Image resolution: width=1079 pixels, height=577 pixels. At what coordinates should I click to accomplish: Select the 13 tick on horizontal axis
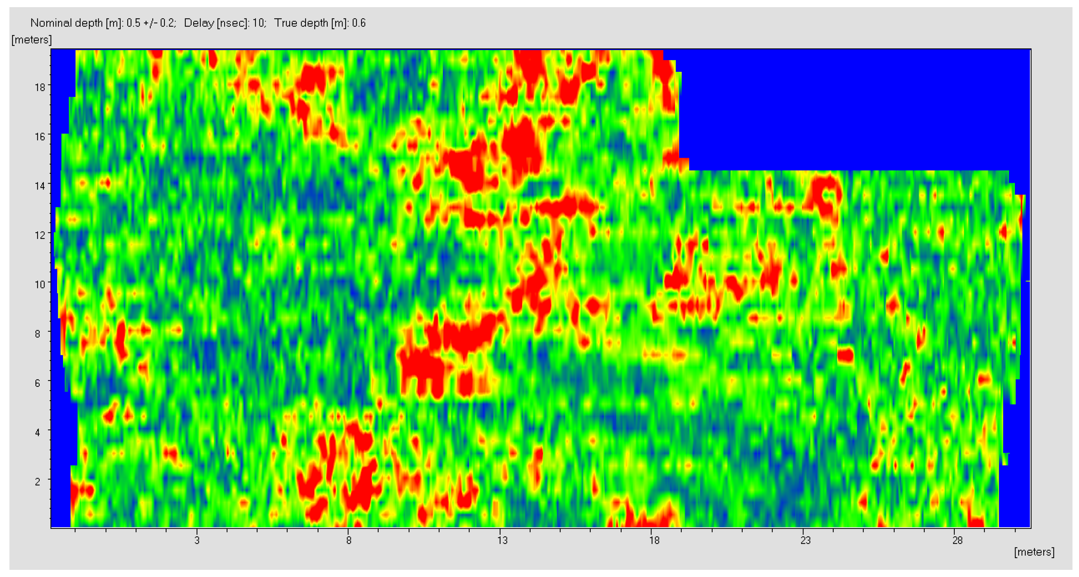(x=502, y=540)
